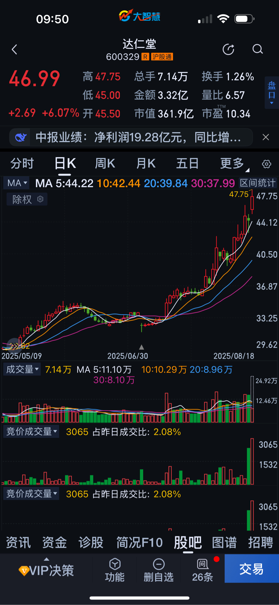
Task: Open the 诊股 tab
Action: [91, 542]
